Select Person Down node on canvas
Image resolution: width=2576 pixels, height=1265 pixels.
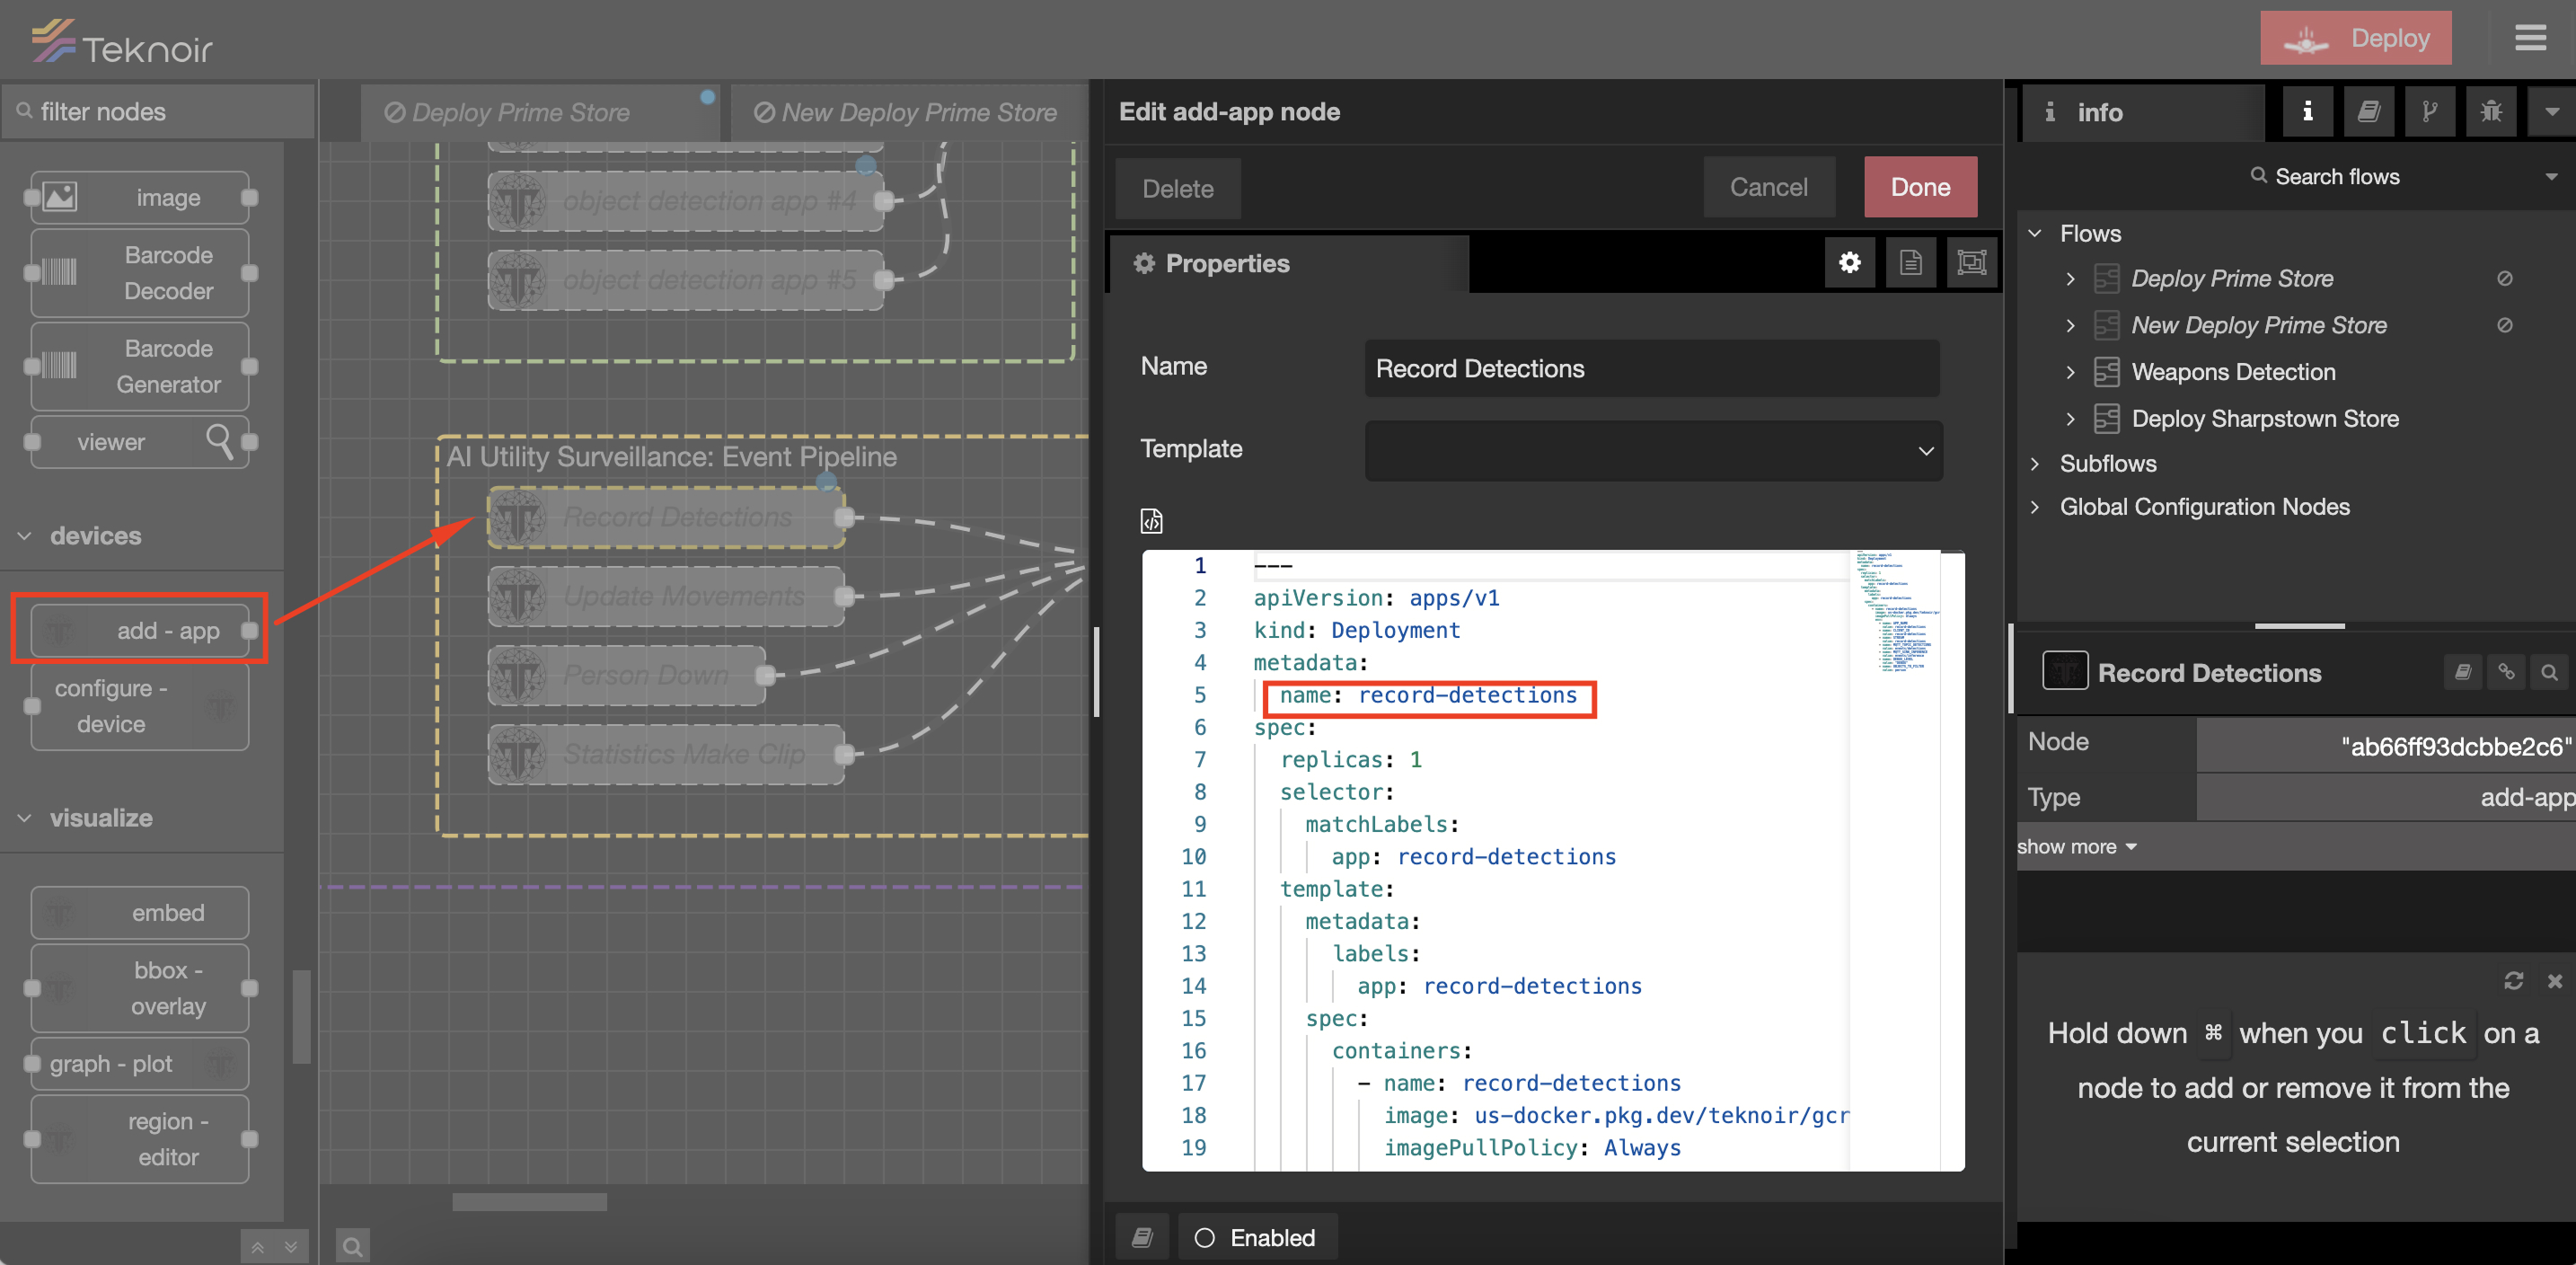click(x=626, y=675)
